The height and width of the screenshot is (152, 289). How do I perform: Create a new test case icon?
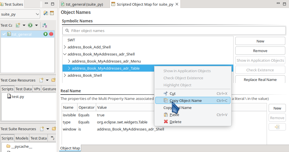coord(18,25)
